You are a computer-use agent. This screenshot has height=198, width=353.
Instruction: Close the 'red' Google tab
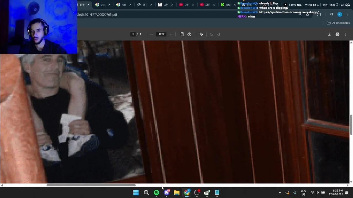coord(130,5)
